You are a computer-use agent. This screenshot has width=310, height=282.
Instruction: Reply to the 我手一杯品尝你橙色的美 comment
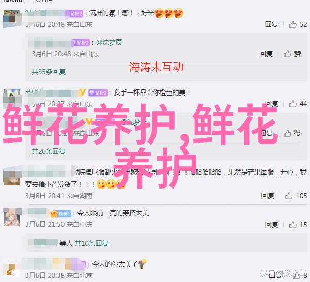pyautogui.click(x=271, y=104)
